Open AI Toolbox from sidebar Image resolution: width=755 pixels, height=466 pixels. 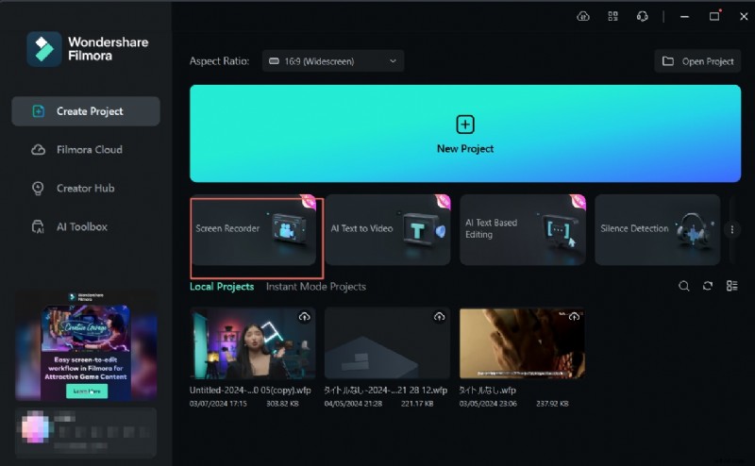click(x=81, y=227)
